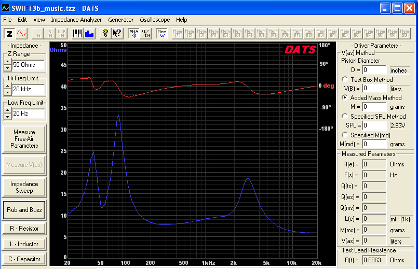
Task: Click the blue bar spectrum icon
Action: click(x=89, y=34)
